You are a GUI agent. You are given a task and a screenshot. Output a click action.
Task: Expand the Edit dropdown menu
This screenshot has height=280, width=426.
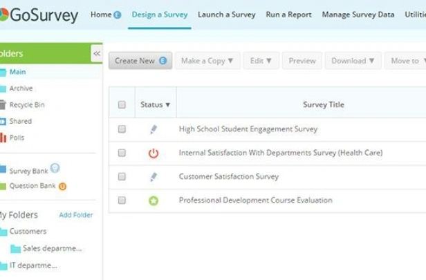coord(261,61)
